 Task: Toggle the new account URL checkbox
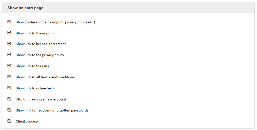point(9,99)
